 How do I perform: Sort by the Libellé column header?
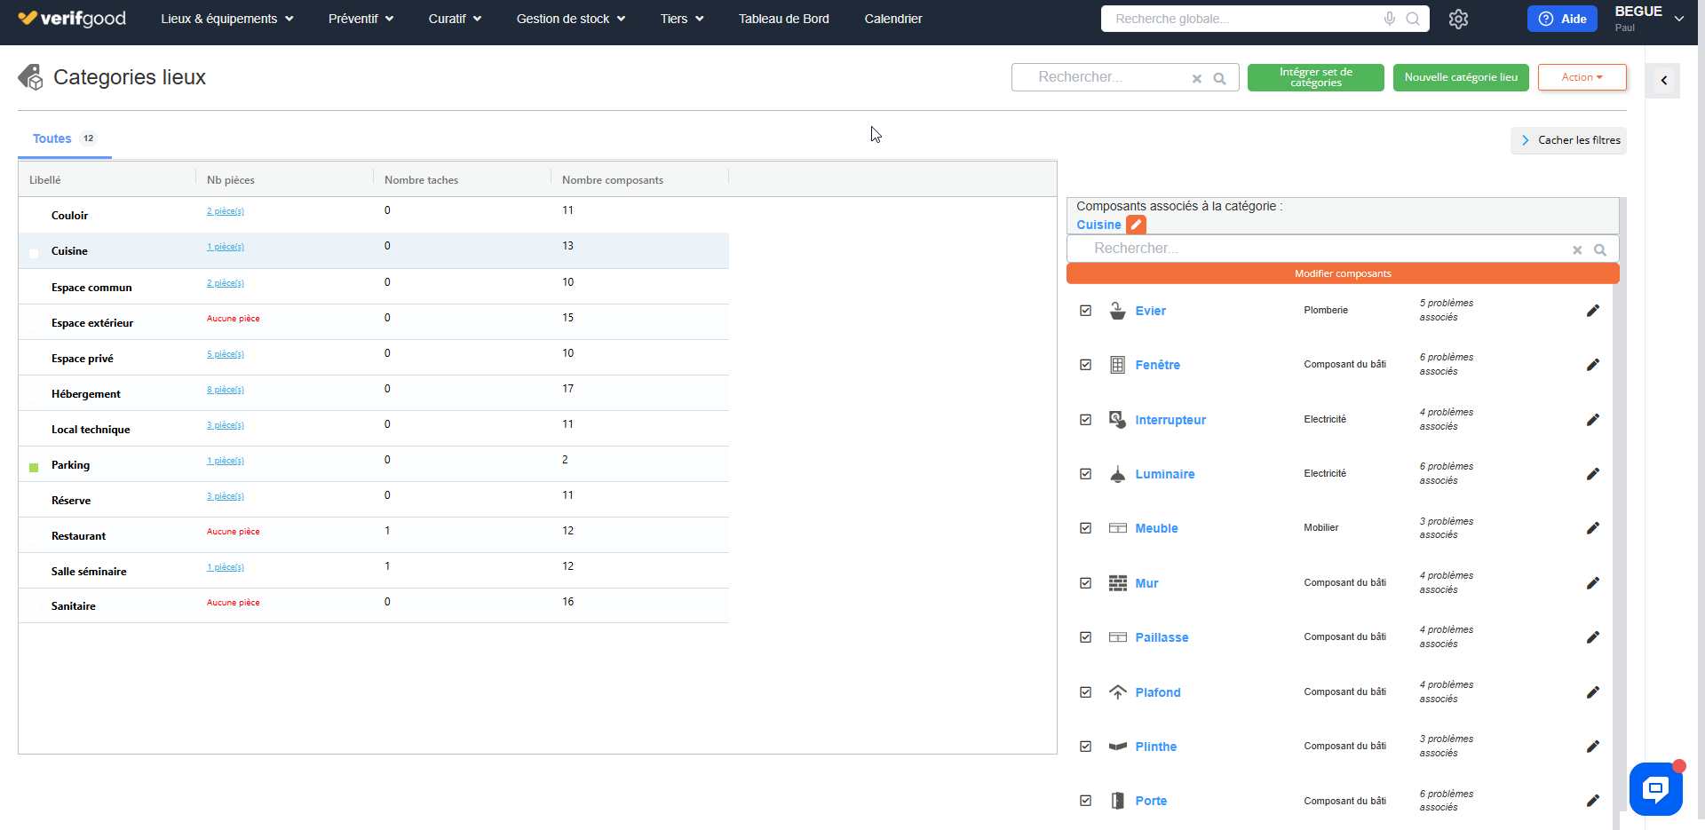coord(45,180)
